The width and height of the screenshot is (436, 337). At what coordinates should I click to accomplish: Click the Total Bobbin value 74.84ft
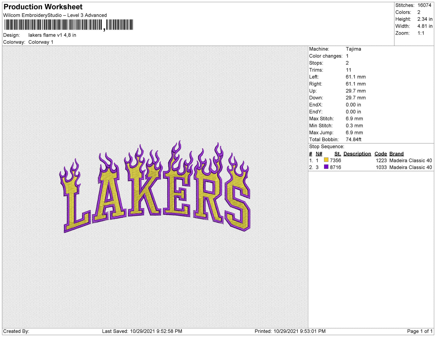pyautogui.click(x=354, y=139)
